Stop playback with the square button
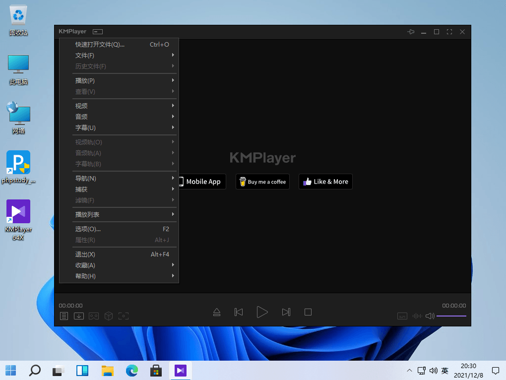 point(308,312)
